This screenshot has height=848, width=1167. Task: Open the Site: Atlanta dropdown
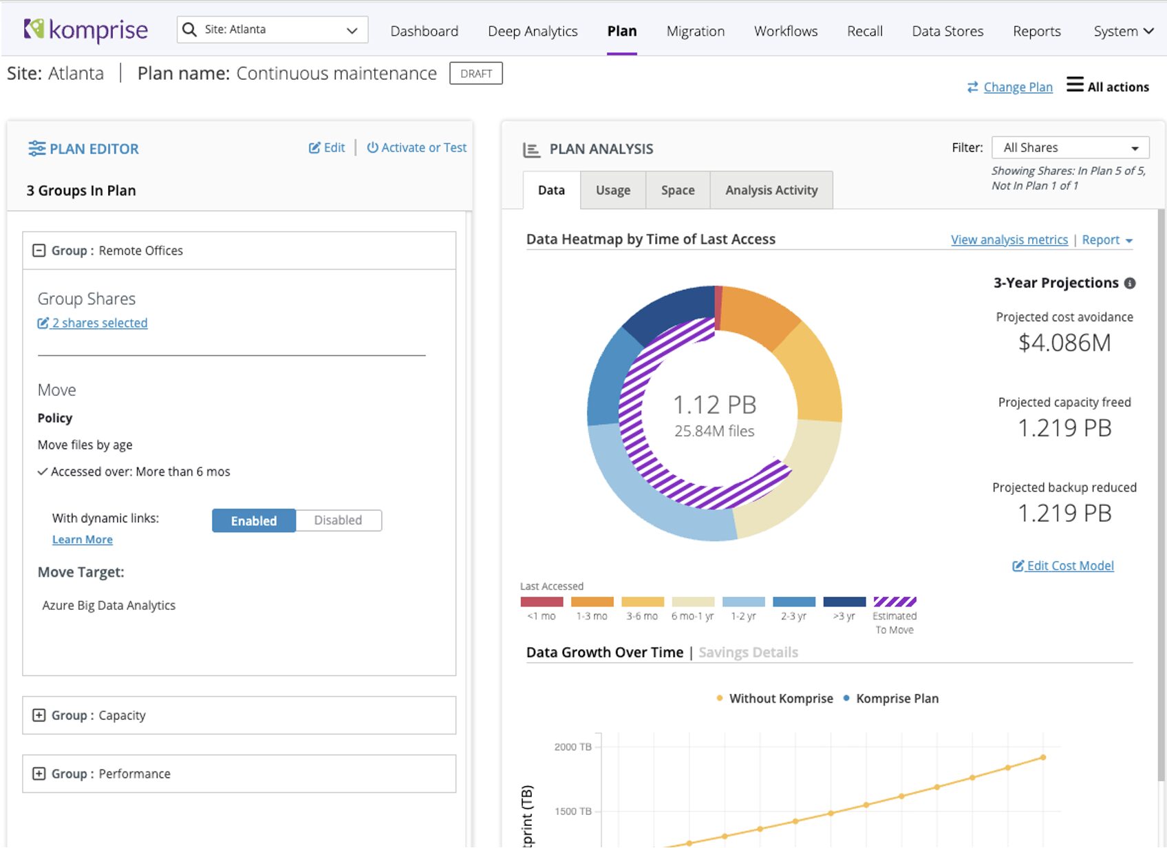(x=272, y=30)
